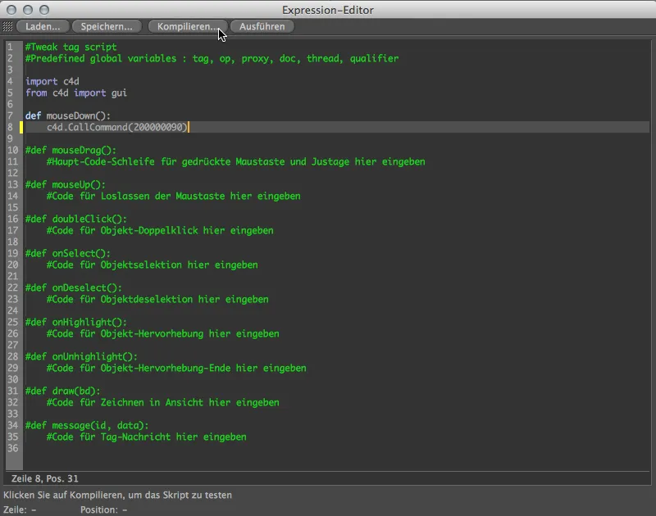This screenshot has height=516, width=656.
Task: Click the #def mouseDrag(): comment line
Action: tap(71, 151)
